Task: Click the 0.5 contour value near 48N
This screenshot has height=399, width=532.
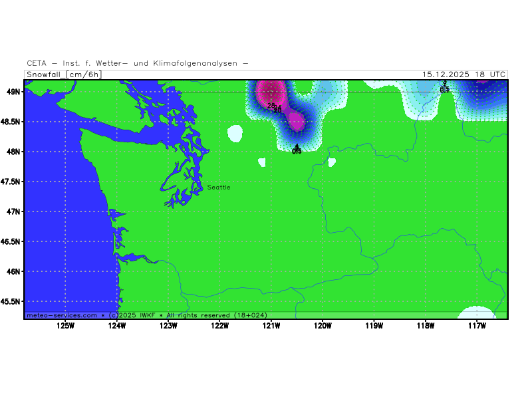Action: coord(297,151)
